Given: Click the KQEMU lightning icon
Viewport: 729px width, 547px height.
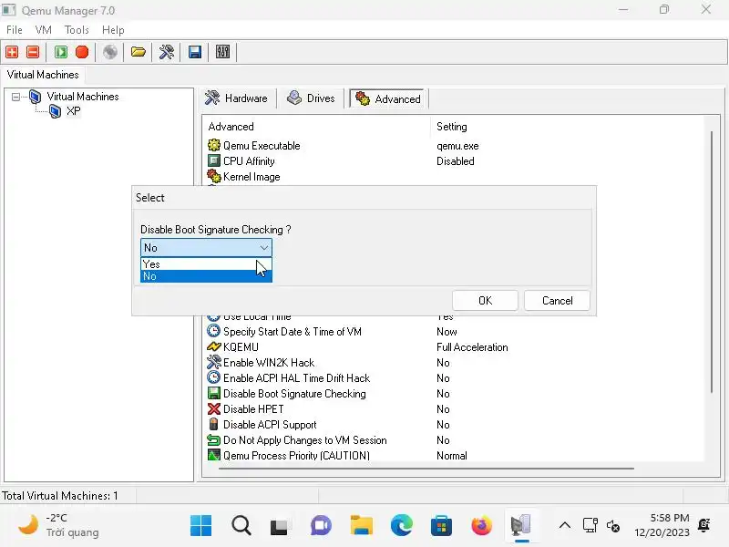Looking at the screenshot, I should pos(214,347).
